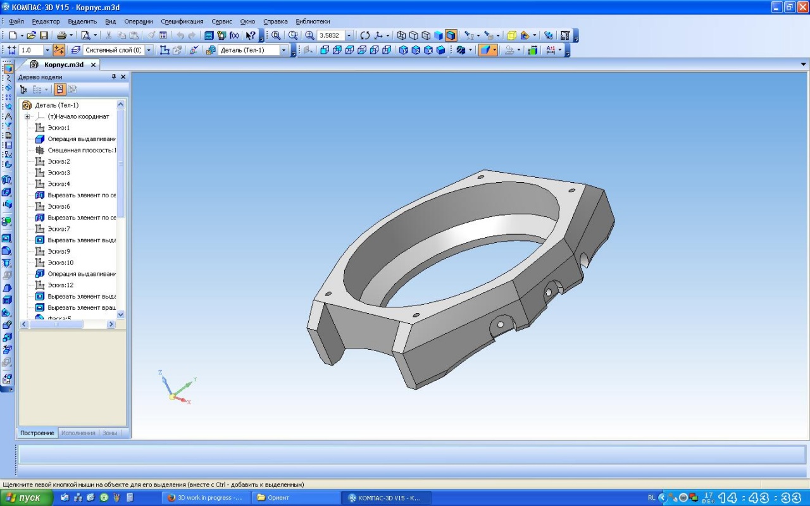Toggle the orange snap button beside 1.0 field
The width and height of the screenshot is (810, 506).
click(x=59, y=50)
